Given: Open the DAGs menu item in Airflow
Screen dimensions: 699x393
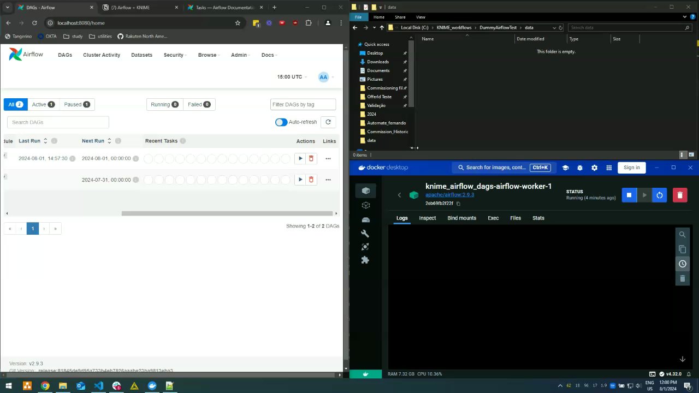Looking at the screenshot, I should pos(65,55).
